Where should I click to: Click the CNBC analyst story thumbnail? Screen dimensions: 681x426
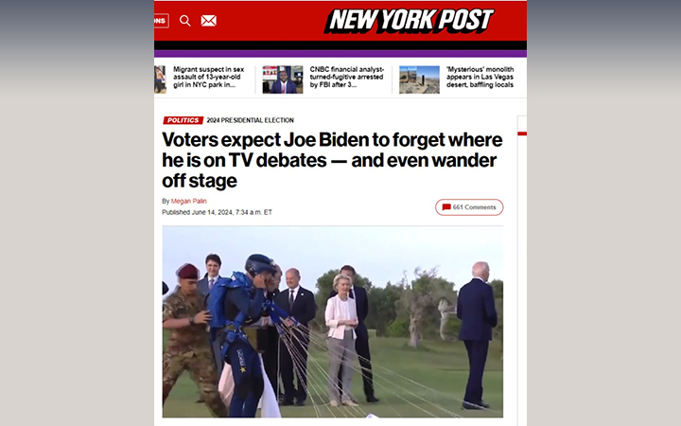click(282, 80)
